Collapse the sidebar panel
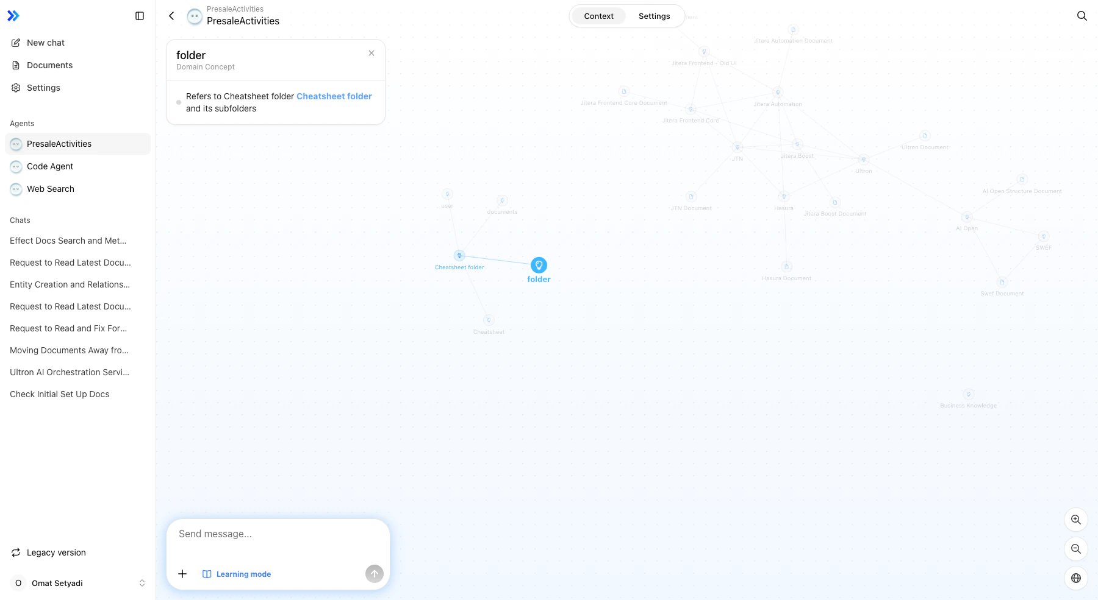 click(140, 16)
